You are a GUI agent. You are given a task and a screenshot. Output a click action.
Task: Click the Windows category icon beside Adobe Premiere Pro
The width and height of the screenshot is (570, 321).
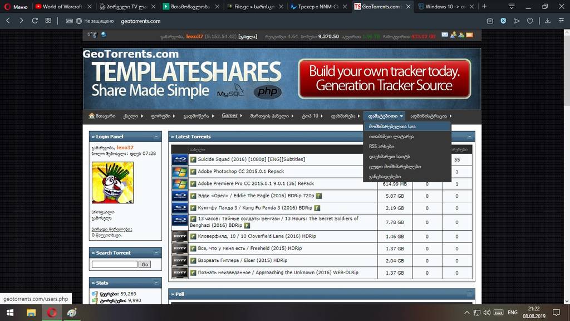click(x=180, y=184)
